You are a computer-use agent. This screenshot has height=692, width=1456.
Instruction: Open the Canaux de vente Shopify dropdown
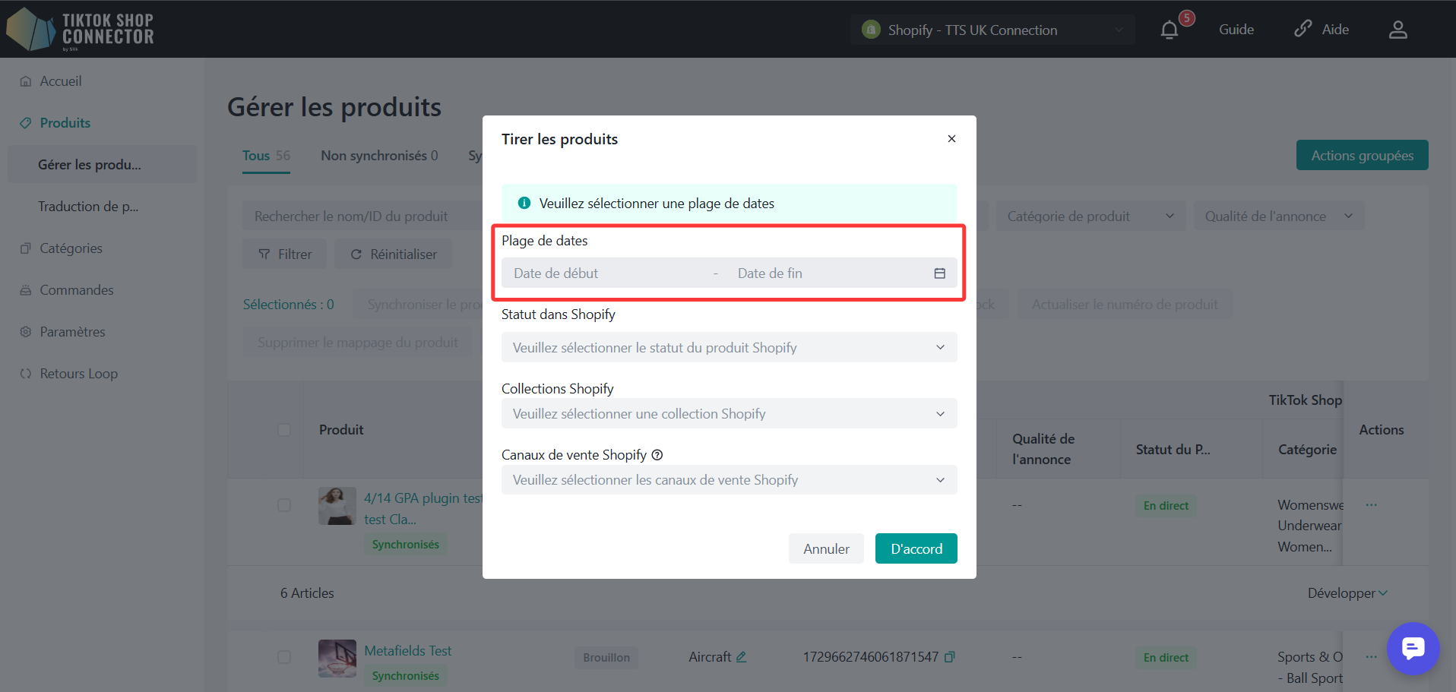729,480
